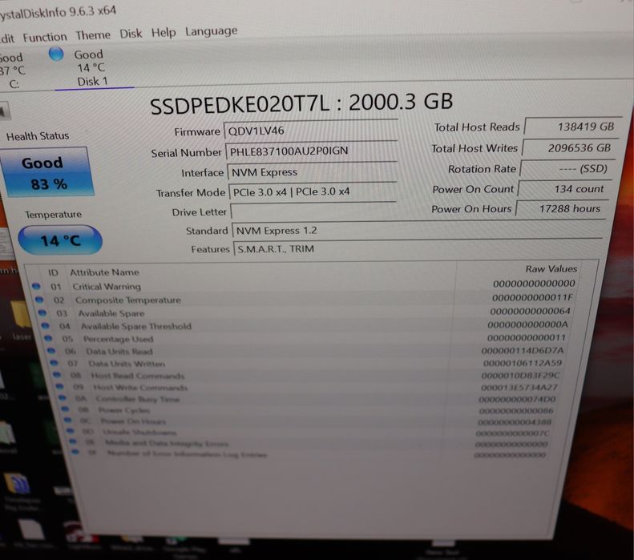The image size is (634, 560).
Task: Select the Data Units Read row
Action: coord(306,351)
